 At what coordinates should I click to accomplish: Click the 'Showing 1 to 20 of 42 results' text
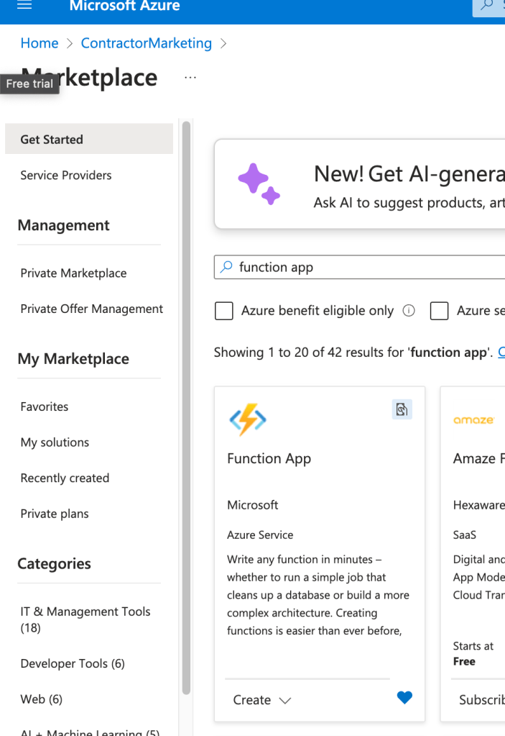coord(353,352)
